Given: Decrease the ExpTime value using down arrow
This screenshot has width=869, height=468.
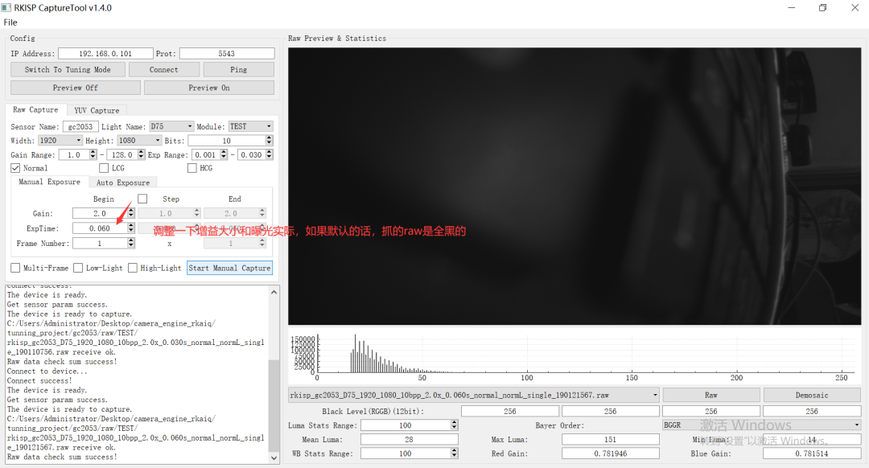Looking at the screenshot, I should point(130,232).
